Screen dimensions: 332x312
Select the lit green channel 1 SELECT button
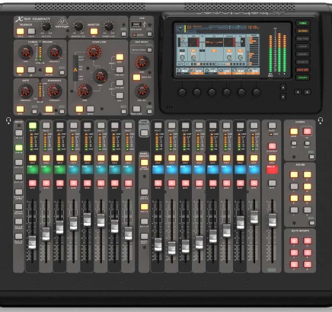[x=33, y=126]
